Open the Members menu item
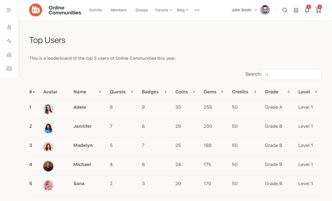 tap(119, 10)
